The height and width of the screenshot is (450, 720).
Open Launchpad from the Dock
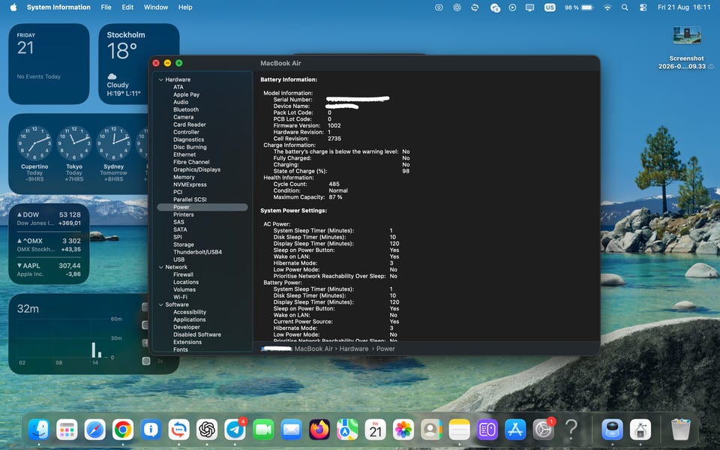click(x=67, y=430)
